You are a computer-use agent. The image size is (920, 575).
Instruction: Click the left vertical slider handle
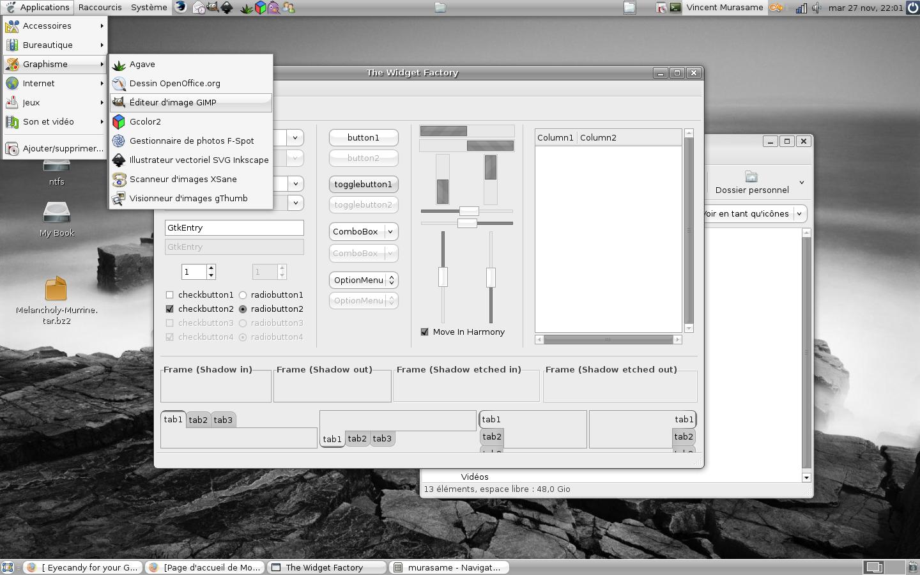point(443,277)
